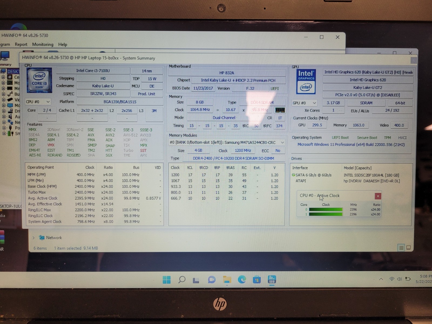Image resolution: width=432 pixels, height=324 pixels.
Task: Launch Microsoft Edge from the taskbar
Action: 242,279
